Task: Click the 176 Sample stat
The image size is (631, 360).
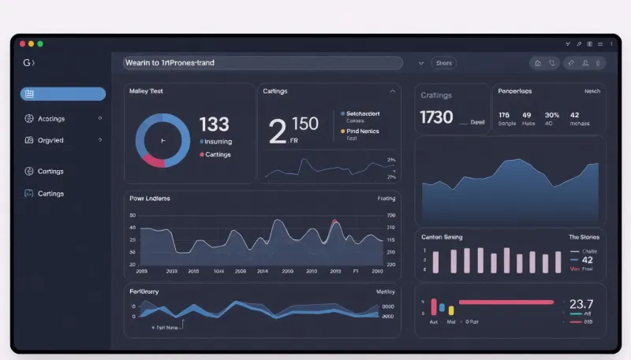Action: 506,119
